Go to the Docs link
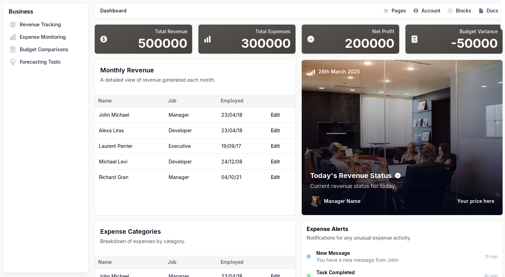Viewport: 505px width, 277px height. (x=488, y=11)
